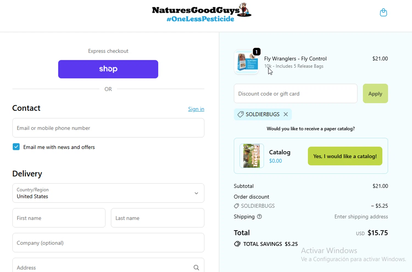Click the 10k - Includes 5 Release Bags text

(294, 66)
